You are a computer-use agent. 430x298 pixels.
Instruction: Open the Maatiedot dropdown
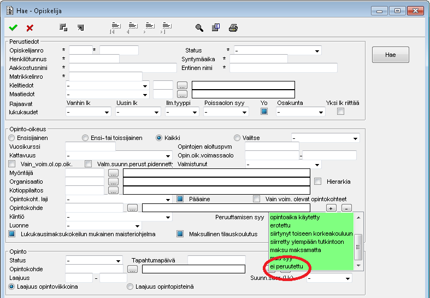(108, 95)
